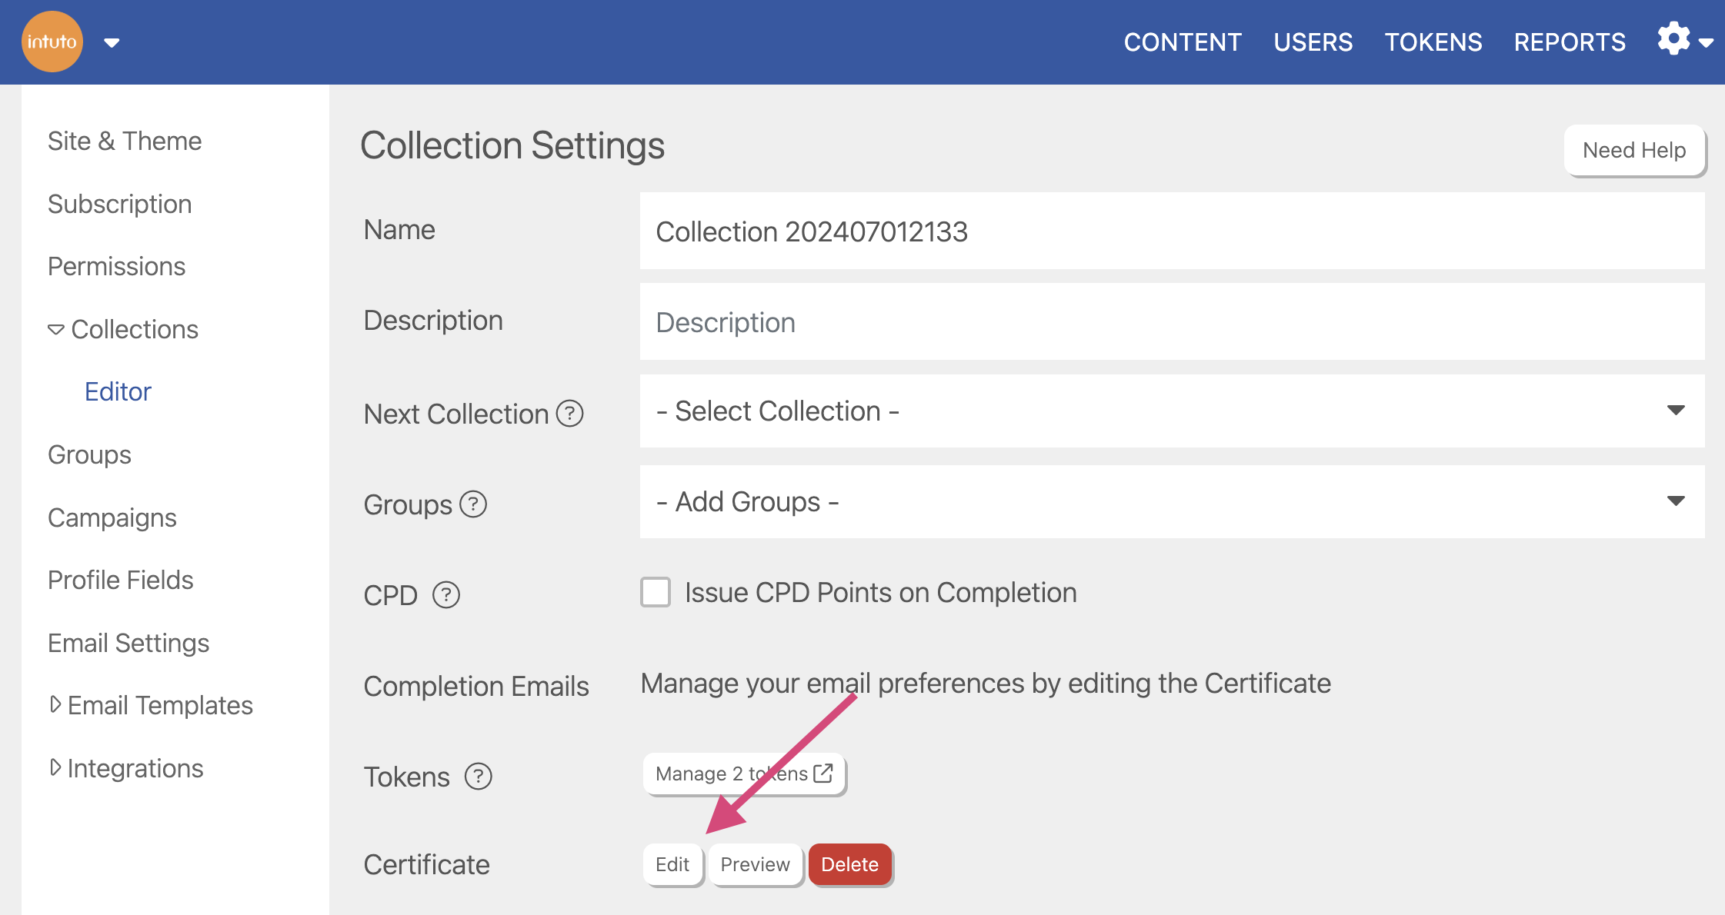
Task: Open the settings gear menu
Action: tap(1674, 38)
